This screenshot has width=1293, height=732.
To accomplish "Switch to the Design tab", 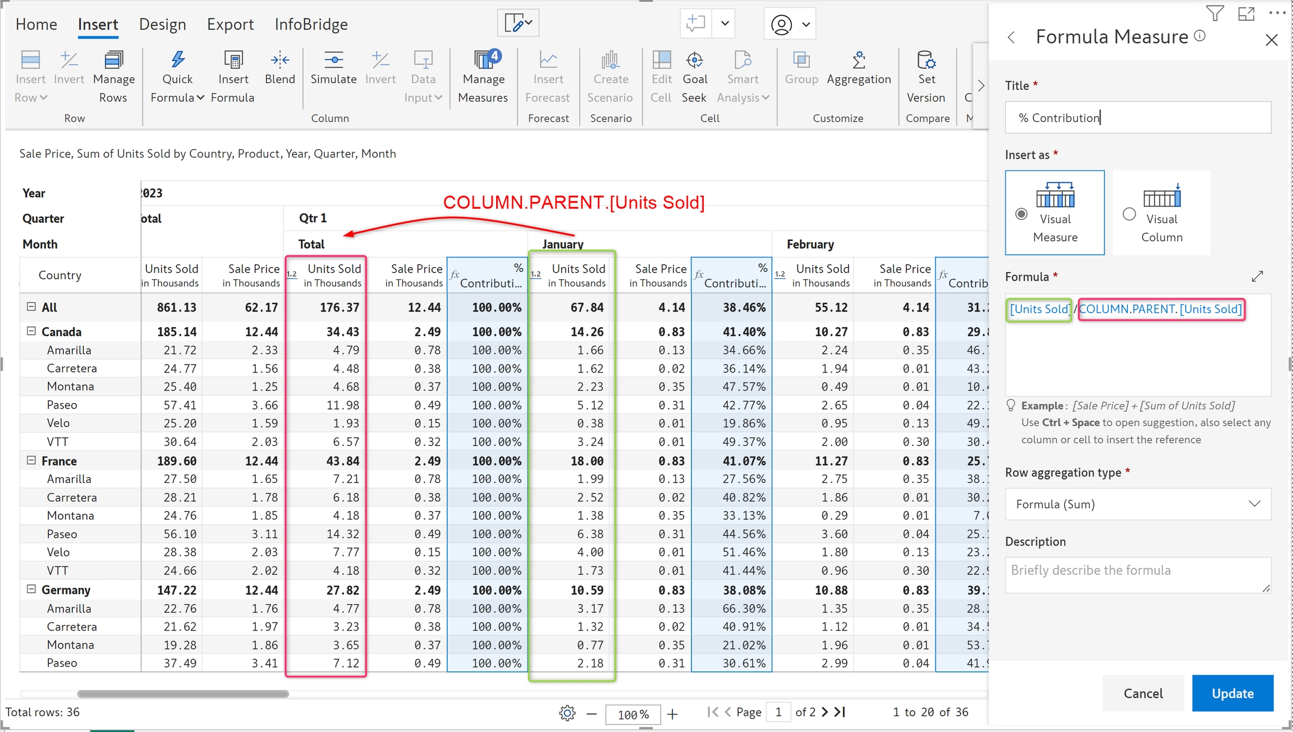I will point(162,24).
